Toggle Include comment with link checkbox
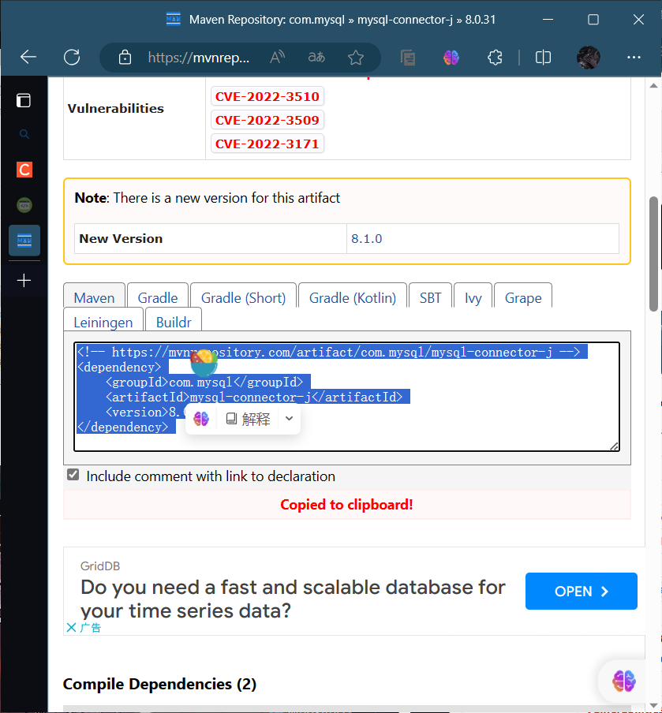662x713 pixels. (73, 475)
